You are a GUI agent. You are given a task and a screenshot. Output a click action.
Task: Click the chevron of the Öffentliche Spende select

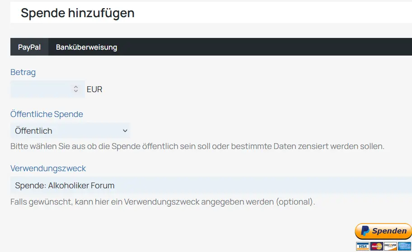point(125,131)
